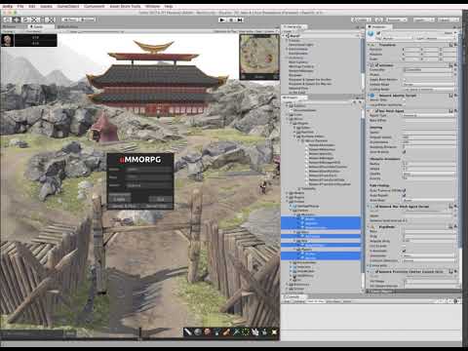Select the Hand tool in Unity toolbar
Viewport: 468px width, 351px height.
pos(7,19)
